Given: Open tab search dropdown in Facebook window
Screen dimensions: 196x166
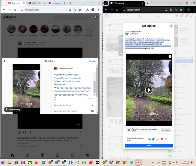Looking at the screenshot, I should (106, 3).
